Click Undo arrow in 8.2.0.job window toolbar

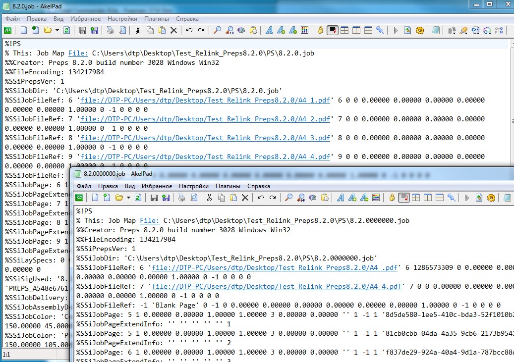189,30
